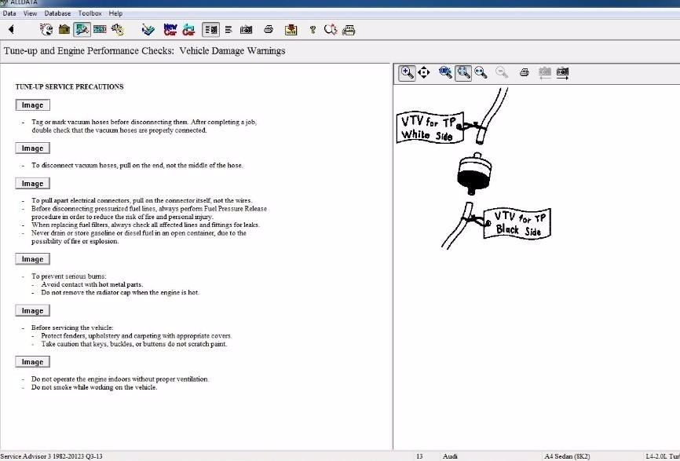This screenshot has width=680, height=461.
Task: Open the Help menu
Action: click(115, 13)
